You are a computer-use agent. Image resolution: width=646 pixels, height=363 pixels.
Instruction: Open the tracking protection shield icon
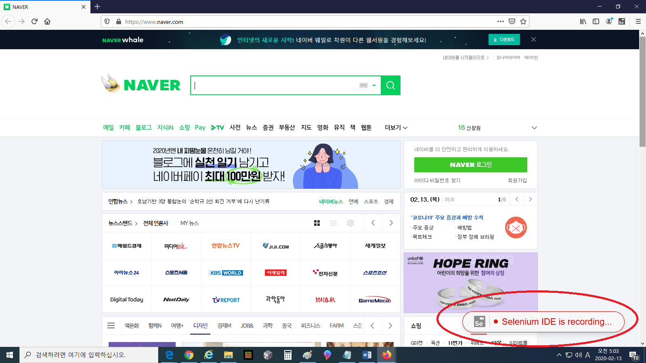coord(107,21)
